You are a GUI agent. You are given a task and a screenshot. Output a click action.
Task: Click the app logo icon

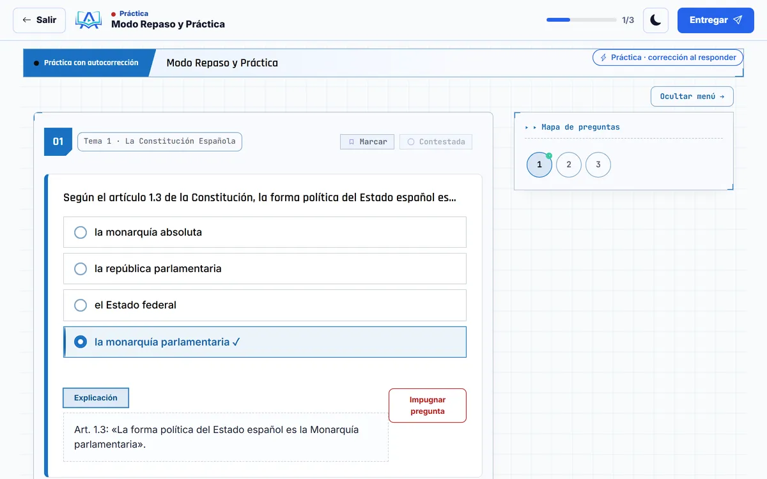[x=88, y=20]
